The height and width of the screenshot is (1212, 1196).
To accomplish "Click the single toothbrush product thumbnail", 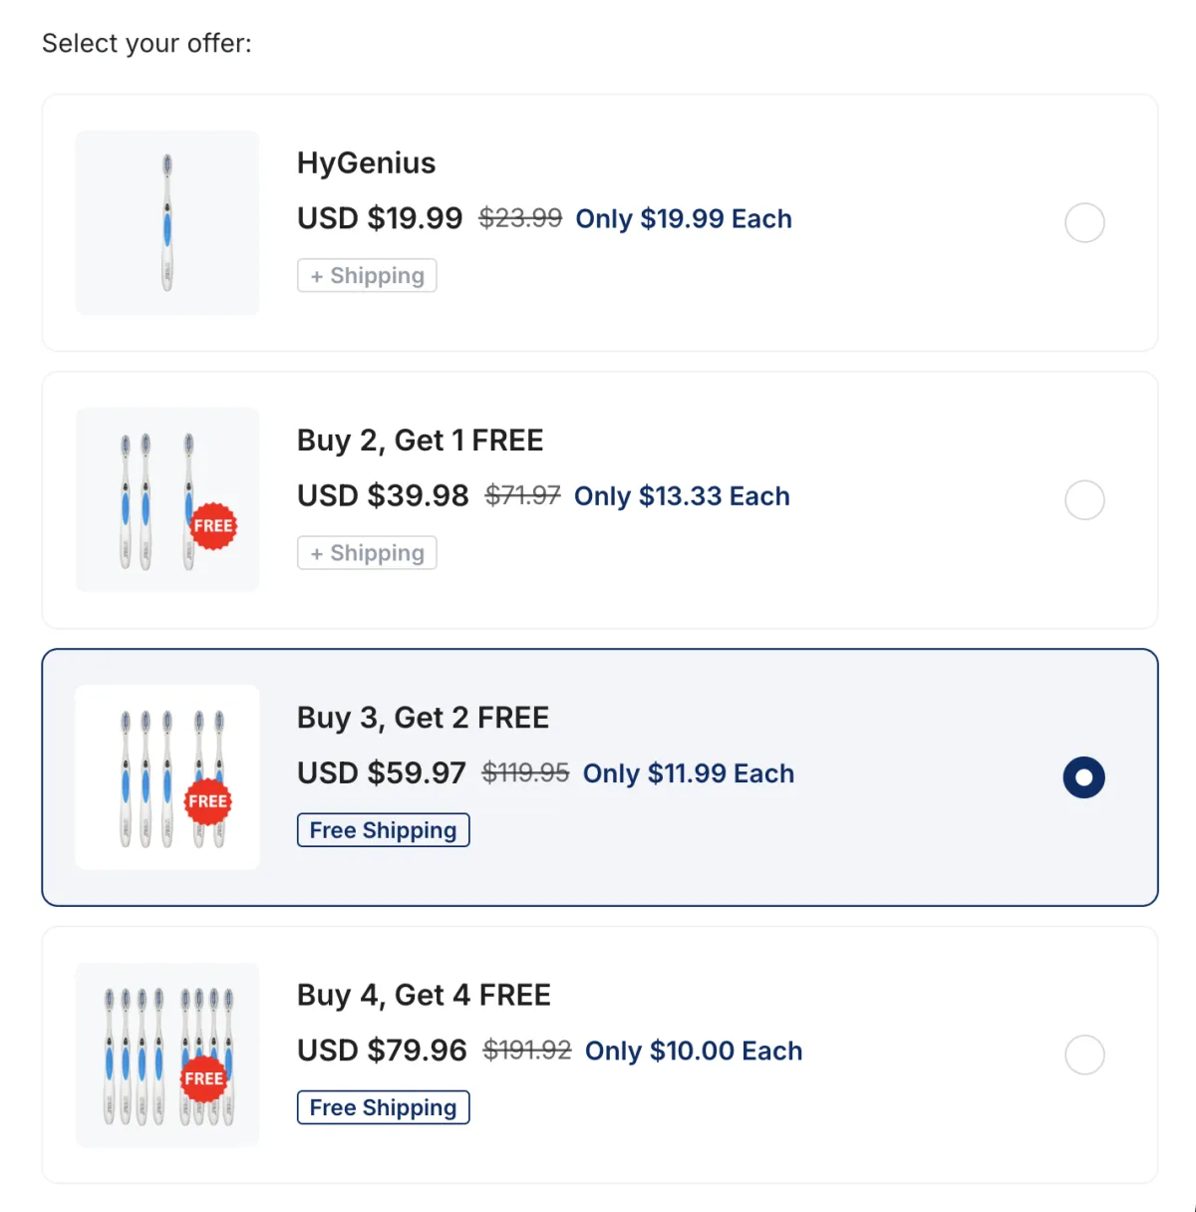I will coord(167,222).
